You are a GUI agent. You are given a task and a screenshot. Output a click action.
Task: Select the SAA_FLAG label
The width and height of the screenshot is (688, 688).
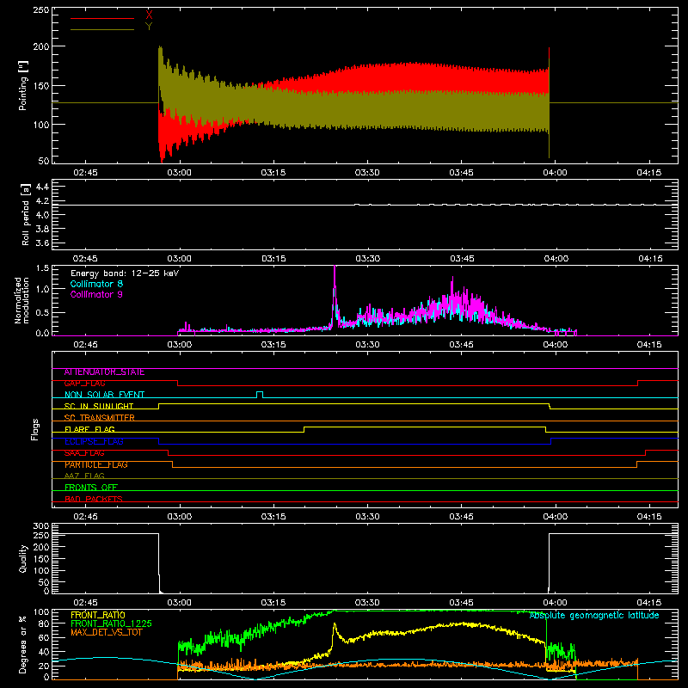coord(84,453)
